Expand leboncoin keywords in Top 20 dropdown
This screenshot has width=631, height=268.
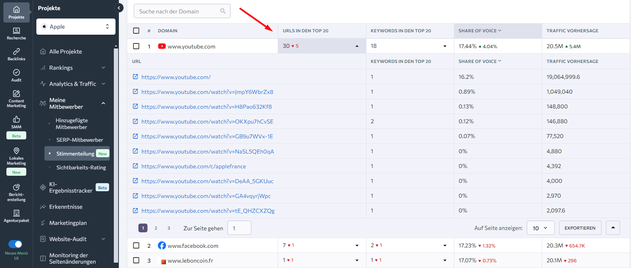pos(445,260)
